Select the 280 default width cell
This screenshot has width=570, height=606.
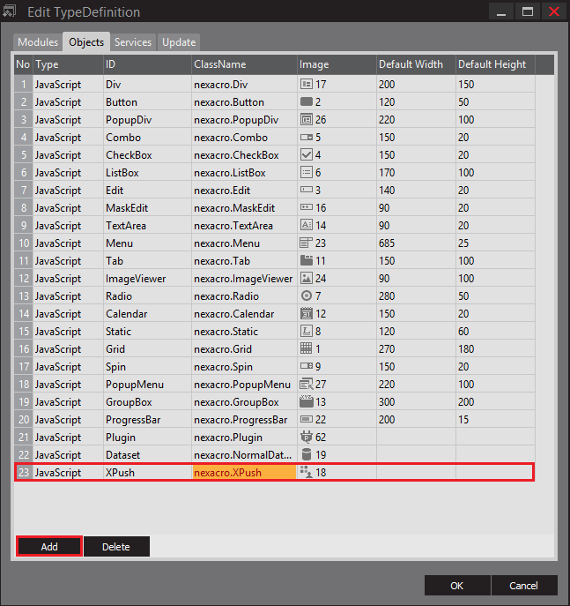coord(416,296)
